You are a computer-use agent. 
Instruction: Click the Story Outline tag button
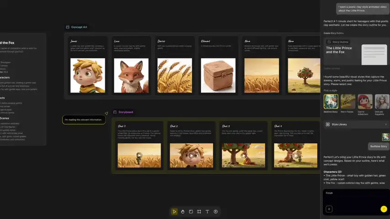pos(338,42)
